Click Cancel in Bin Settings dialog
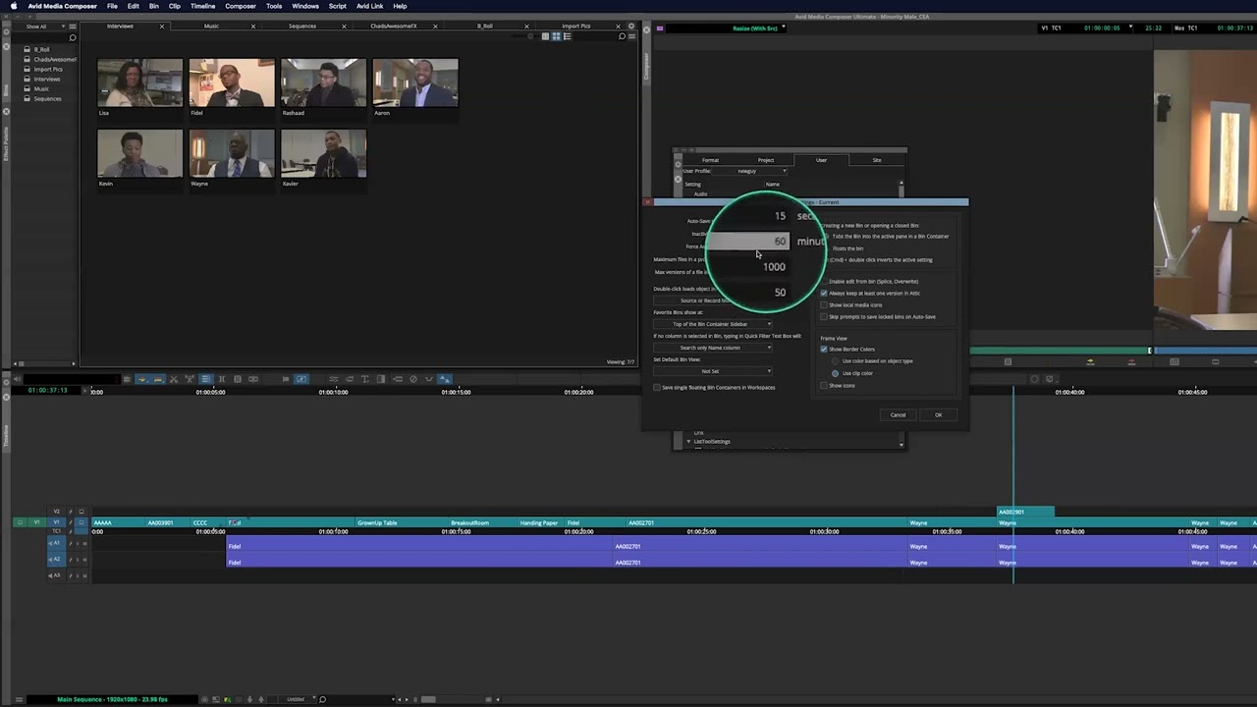The height and width of the screenshot is (707, 1257). [898, 414]
